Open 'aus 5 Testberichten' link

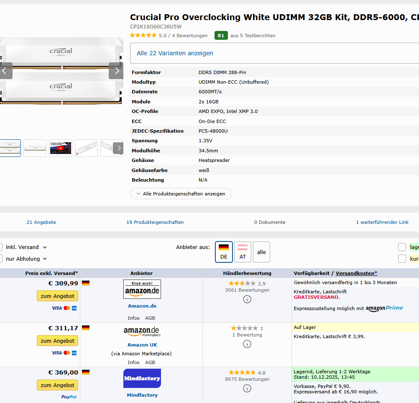[253, 36]
